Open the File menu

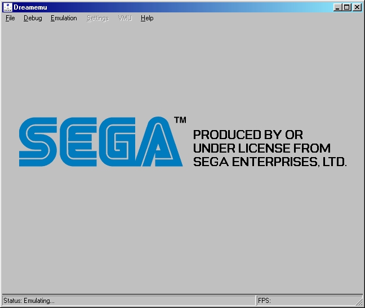point(10,18)
